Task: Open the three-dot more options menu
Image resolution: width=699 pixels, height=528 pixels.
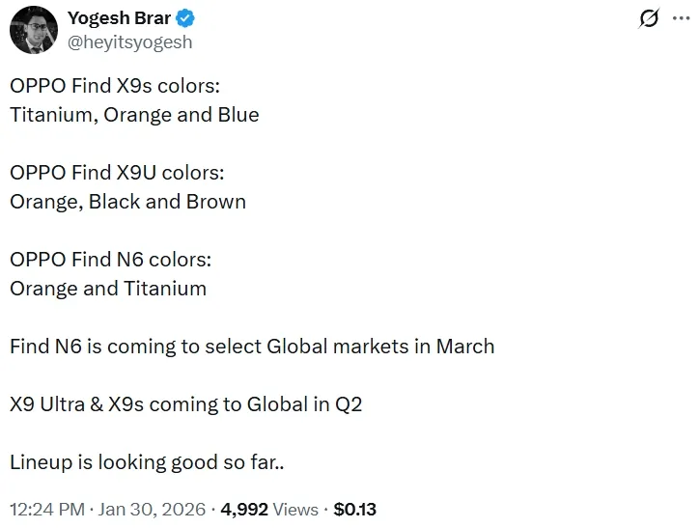Action: (682, 18)
